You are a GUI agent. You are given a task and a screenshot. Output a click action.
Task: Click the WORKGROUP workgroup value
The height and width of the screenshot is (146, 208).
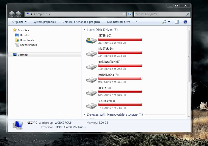click(63, 123)
